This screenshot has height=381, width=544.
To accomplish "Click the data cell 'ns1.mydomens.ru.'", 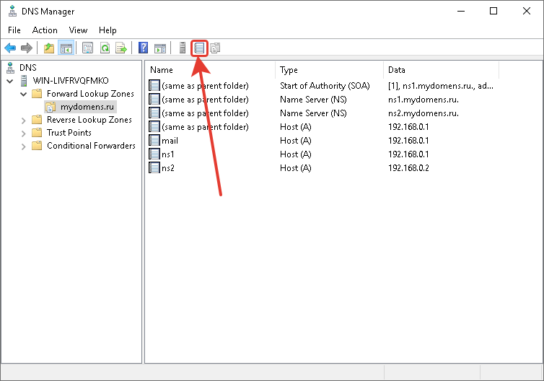I will pyautogui.click(x=424, y=100).
